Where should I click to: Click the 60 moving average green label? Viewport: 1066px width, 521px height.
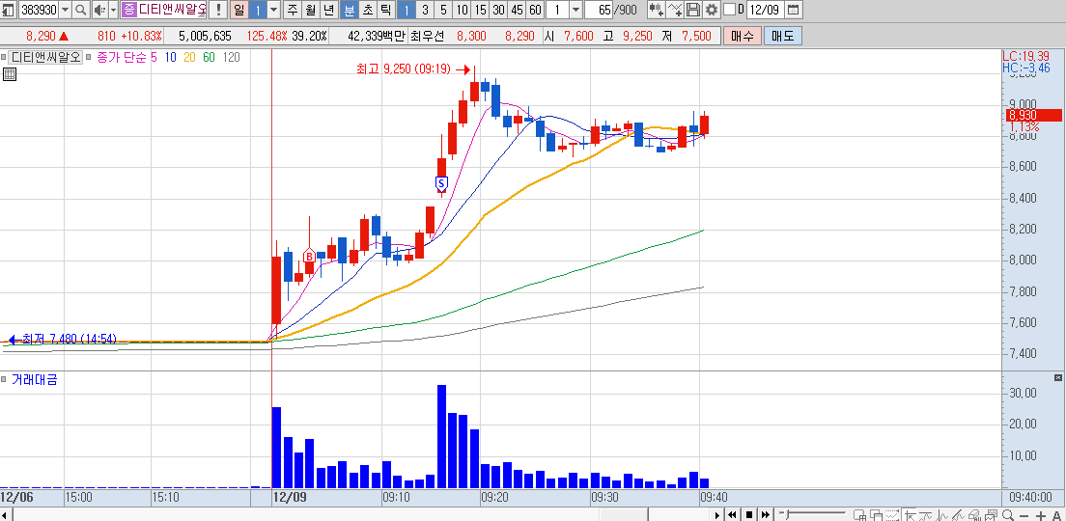point(209,58)
